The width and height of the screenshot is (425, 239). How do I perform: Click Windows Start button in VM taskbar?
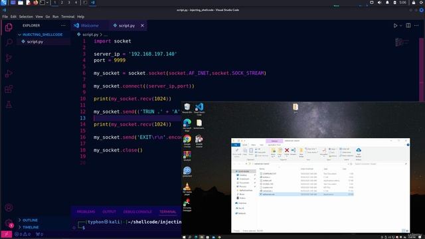pos(184,237)
